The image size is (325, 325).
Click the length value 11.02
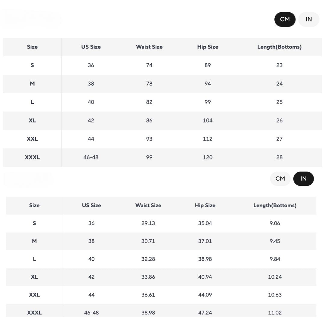pyautogui.click(x=275, y=313)
